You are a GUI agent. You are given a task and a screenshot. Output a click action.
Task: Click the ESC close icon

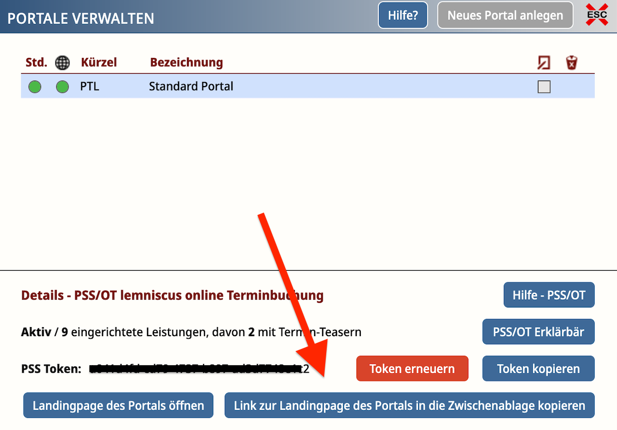pos(597,15)
